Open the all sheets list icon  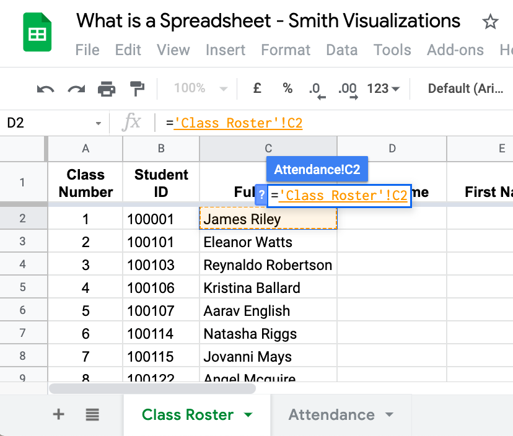92,414
